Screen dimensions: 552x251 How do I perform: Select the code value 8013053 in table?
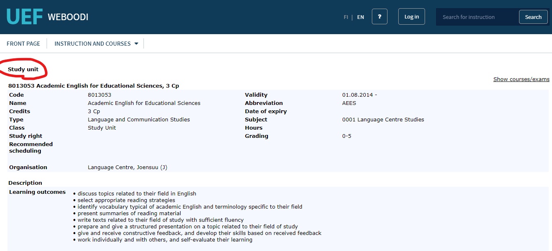click(x=99, y=95)
